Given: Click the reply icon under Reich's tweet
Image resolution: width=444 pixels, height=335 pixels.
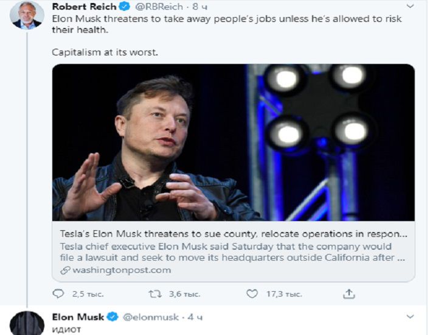Looking at the screenshot, I should (x=58, y=294).
